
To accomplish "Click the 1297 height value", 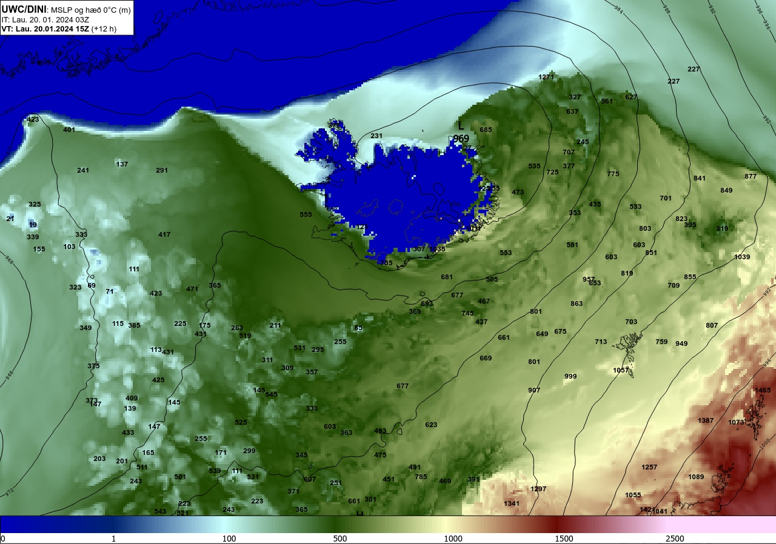I will pos(538,489).
